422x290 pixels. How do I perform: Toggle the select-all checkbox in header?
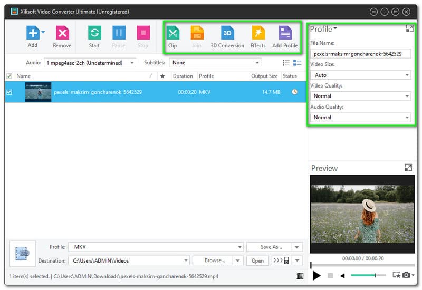pyautogui.click(x=9, y=76)
